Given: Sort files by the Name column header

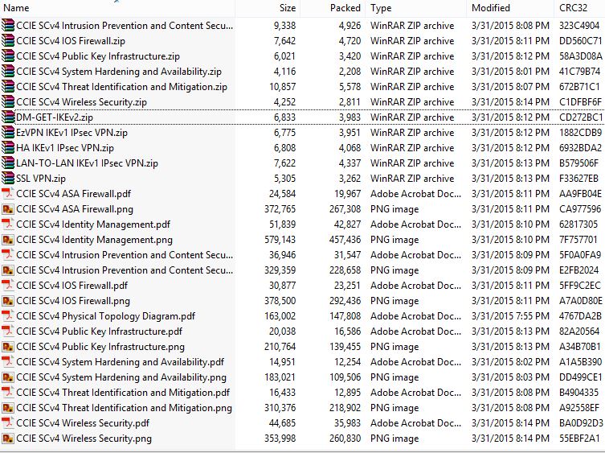Looking at the screenshot, I should [117, 8].
